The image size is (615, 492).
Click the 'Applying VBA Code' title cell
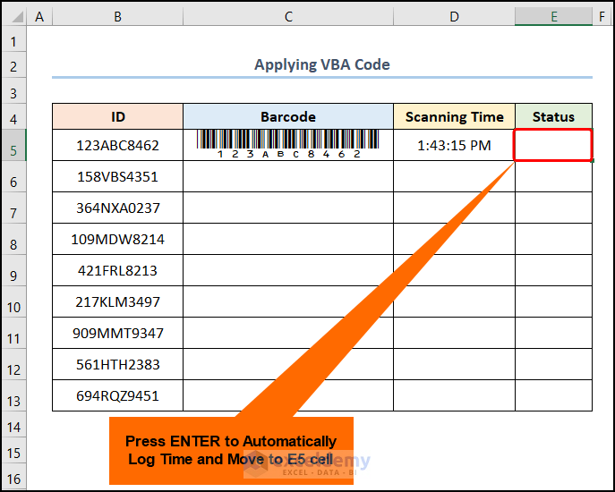(322, 64)
